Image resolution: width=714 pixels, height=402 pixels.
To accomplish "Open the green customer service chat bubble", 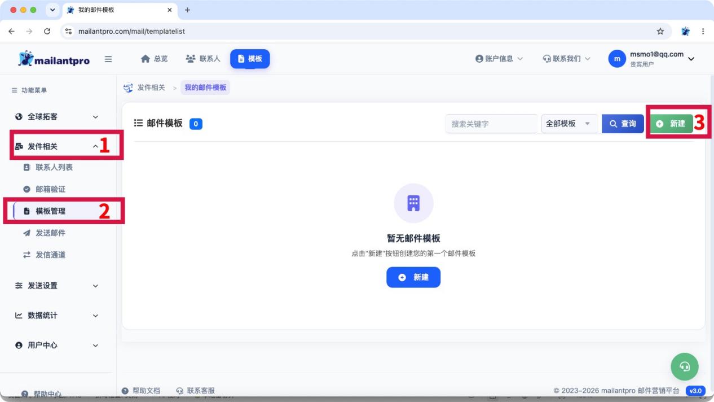I will (685, 366).
